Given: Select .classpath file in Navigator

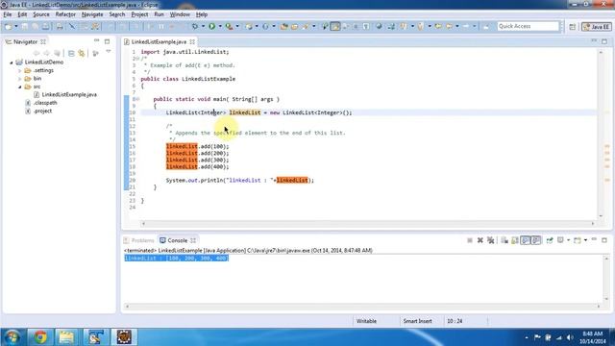Looking at the screenshot, I should 45,103.
